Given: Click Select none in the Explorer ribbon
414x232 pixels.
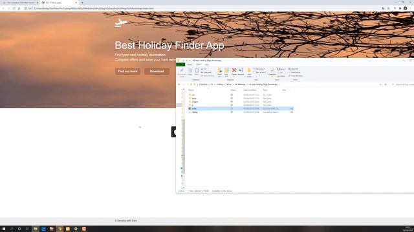Looking at the screenshot, I should coord(294,72).
